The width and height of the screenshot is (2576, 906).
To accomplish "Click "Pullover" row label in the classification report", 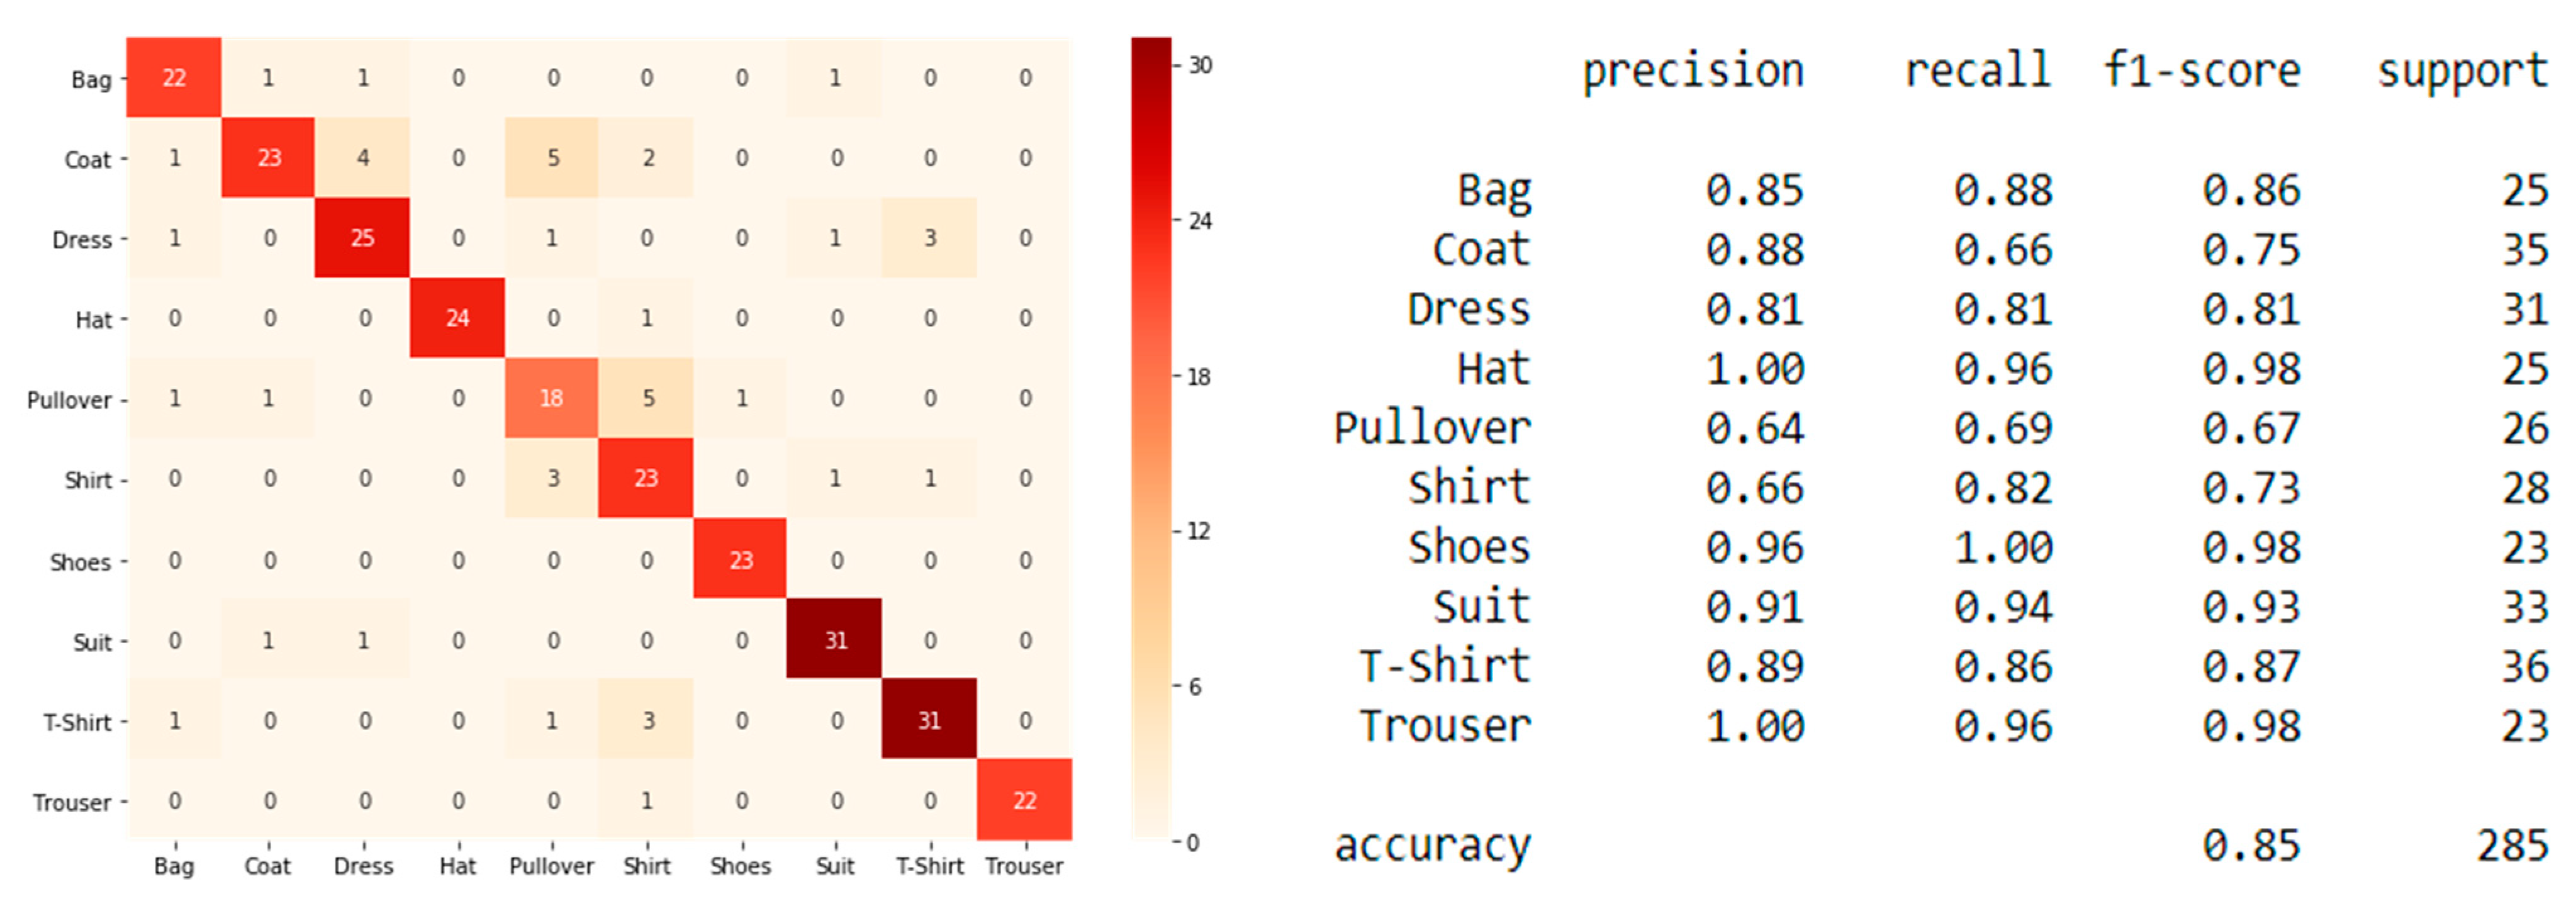I will pyautogui.click(x=1432, y=429).
